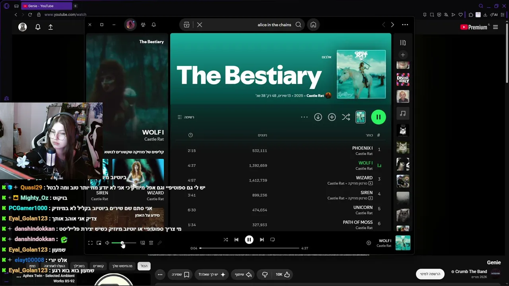
Task: Click the subscribe button הרשמה למינוי
Action: [x=431, y=274]
